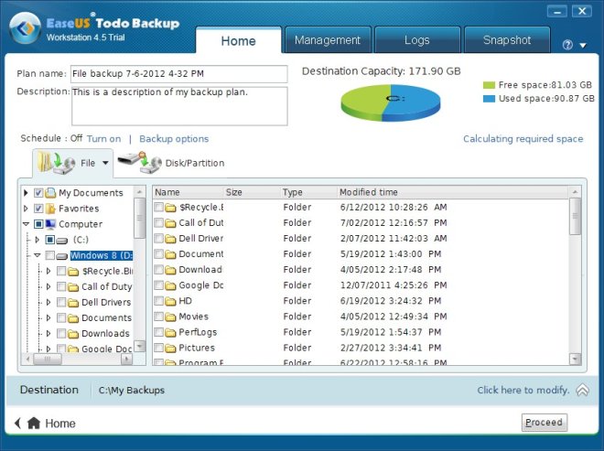Click the PerfLogs folder icon in file list
The height and width of the screenshot is (451, 604).
pyautogui.click(x=170, y=332)
